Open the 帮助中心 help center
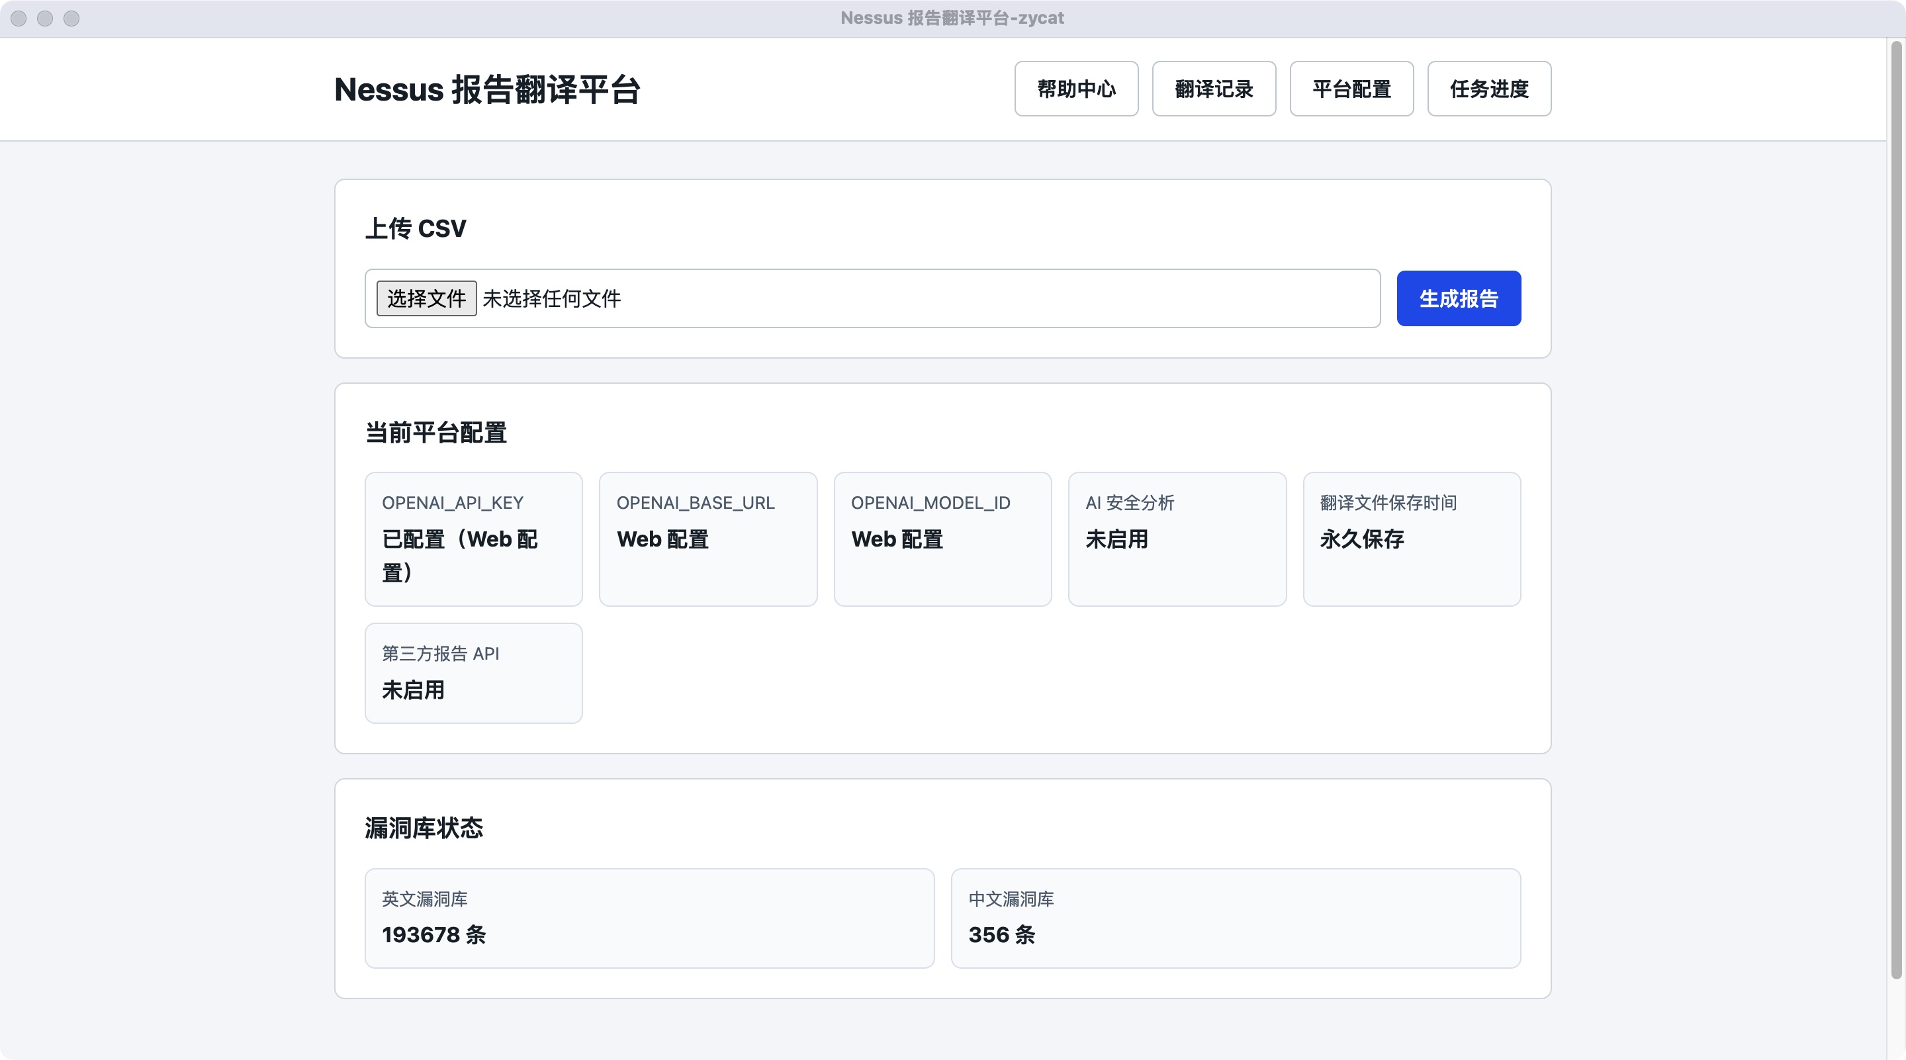The width and height of the screenshot is (1906, 1060). coord(1076,89)
